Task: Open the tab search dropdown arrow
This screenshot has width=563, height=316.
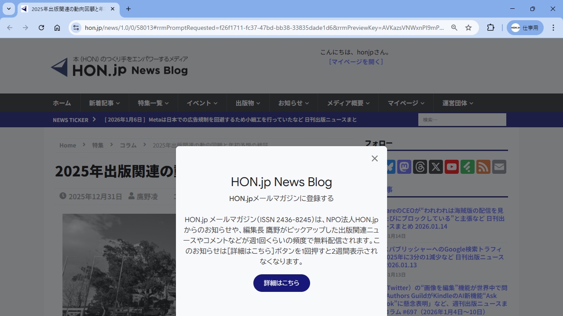Action: pos(8,9)
